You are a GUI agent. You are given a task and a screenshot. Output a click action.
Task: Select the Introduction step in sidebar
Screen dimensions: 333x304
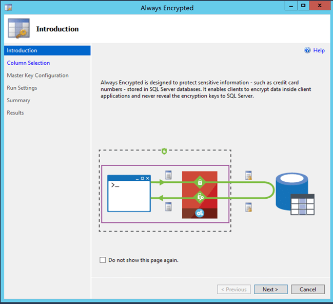coord(22,50)
